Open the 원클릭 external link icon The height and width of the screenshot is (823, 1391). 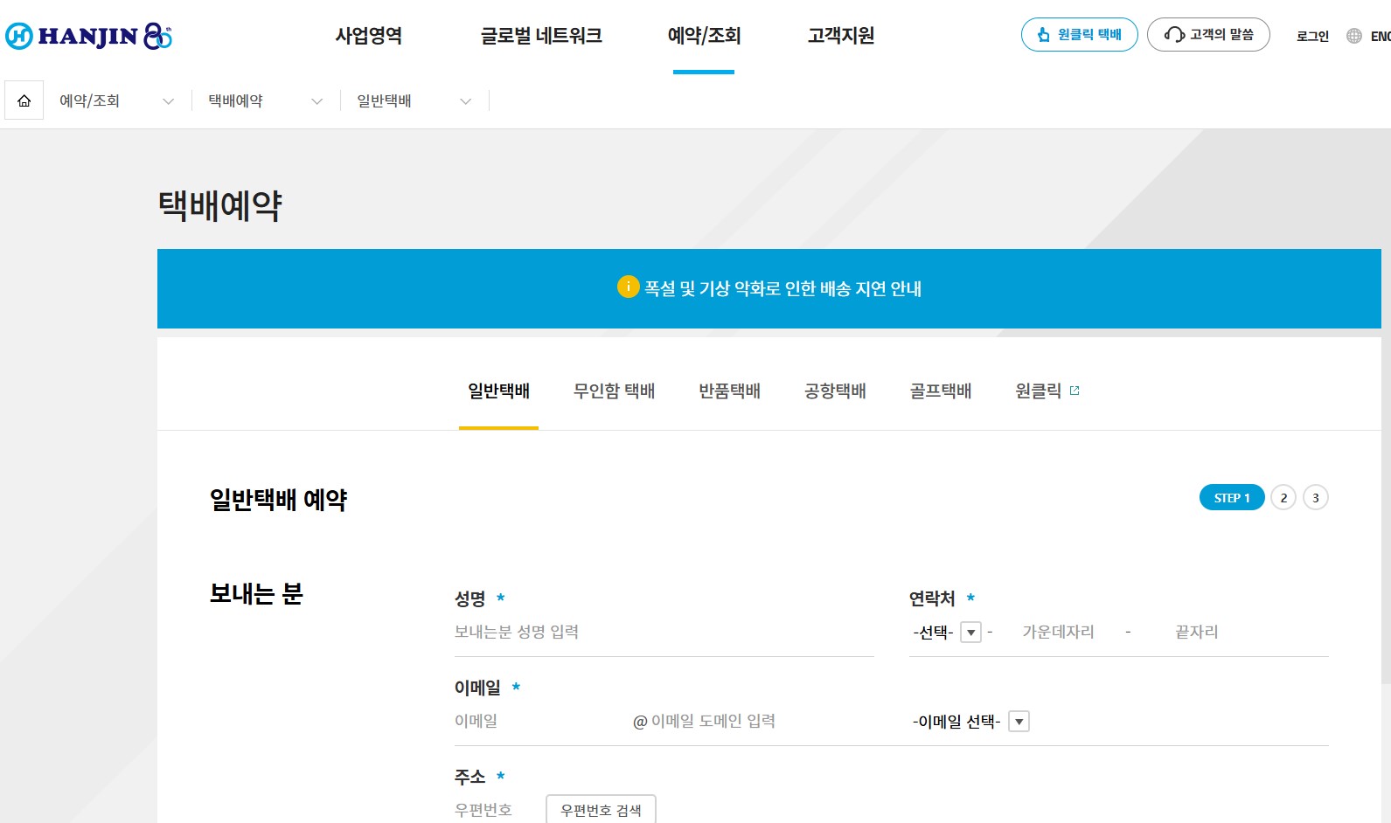(x=1075, y=391)
